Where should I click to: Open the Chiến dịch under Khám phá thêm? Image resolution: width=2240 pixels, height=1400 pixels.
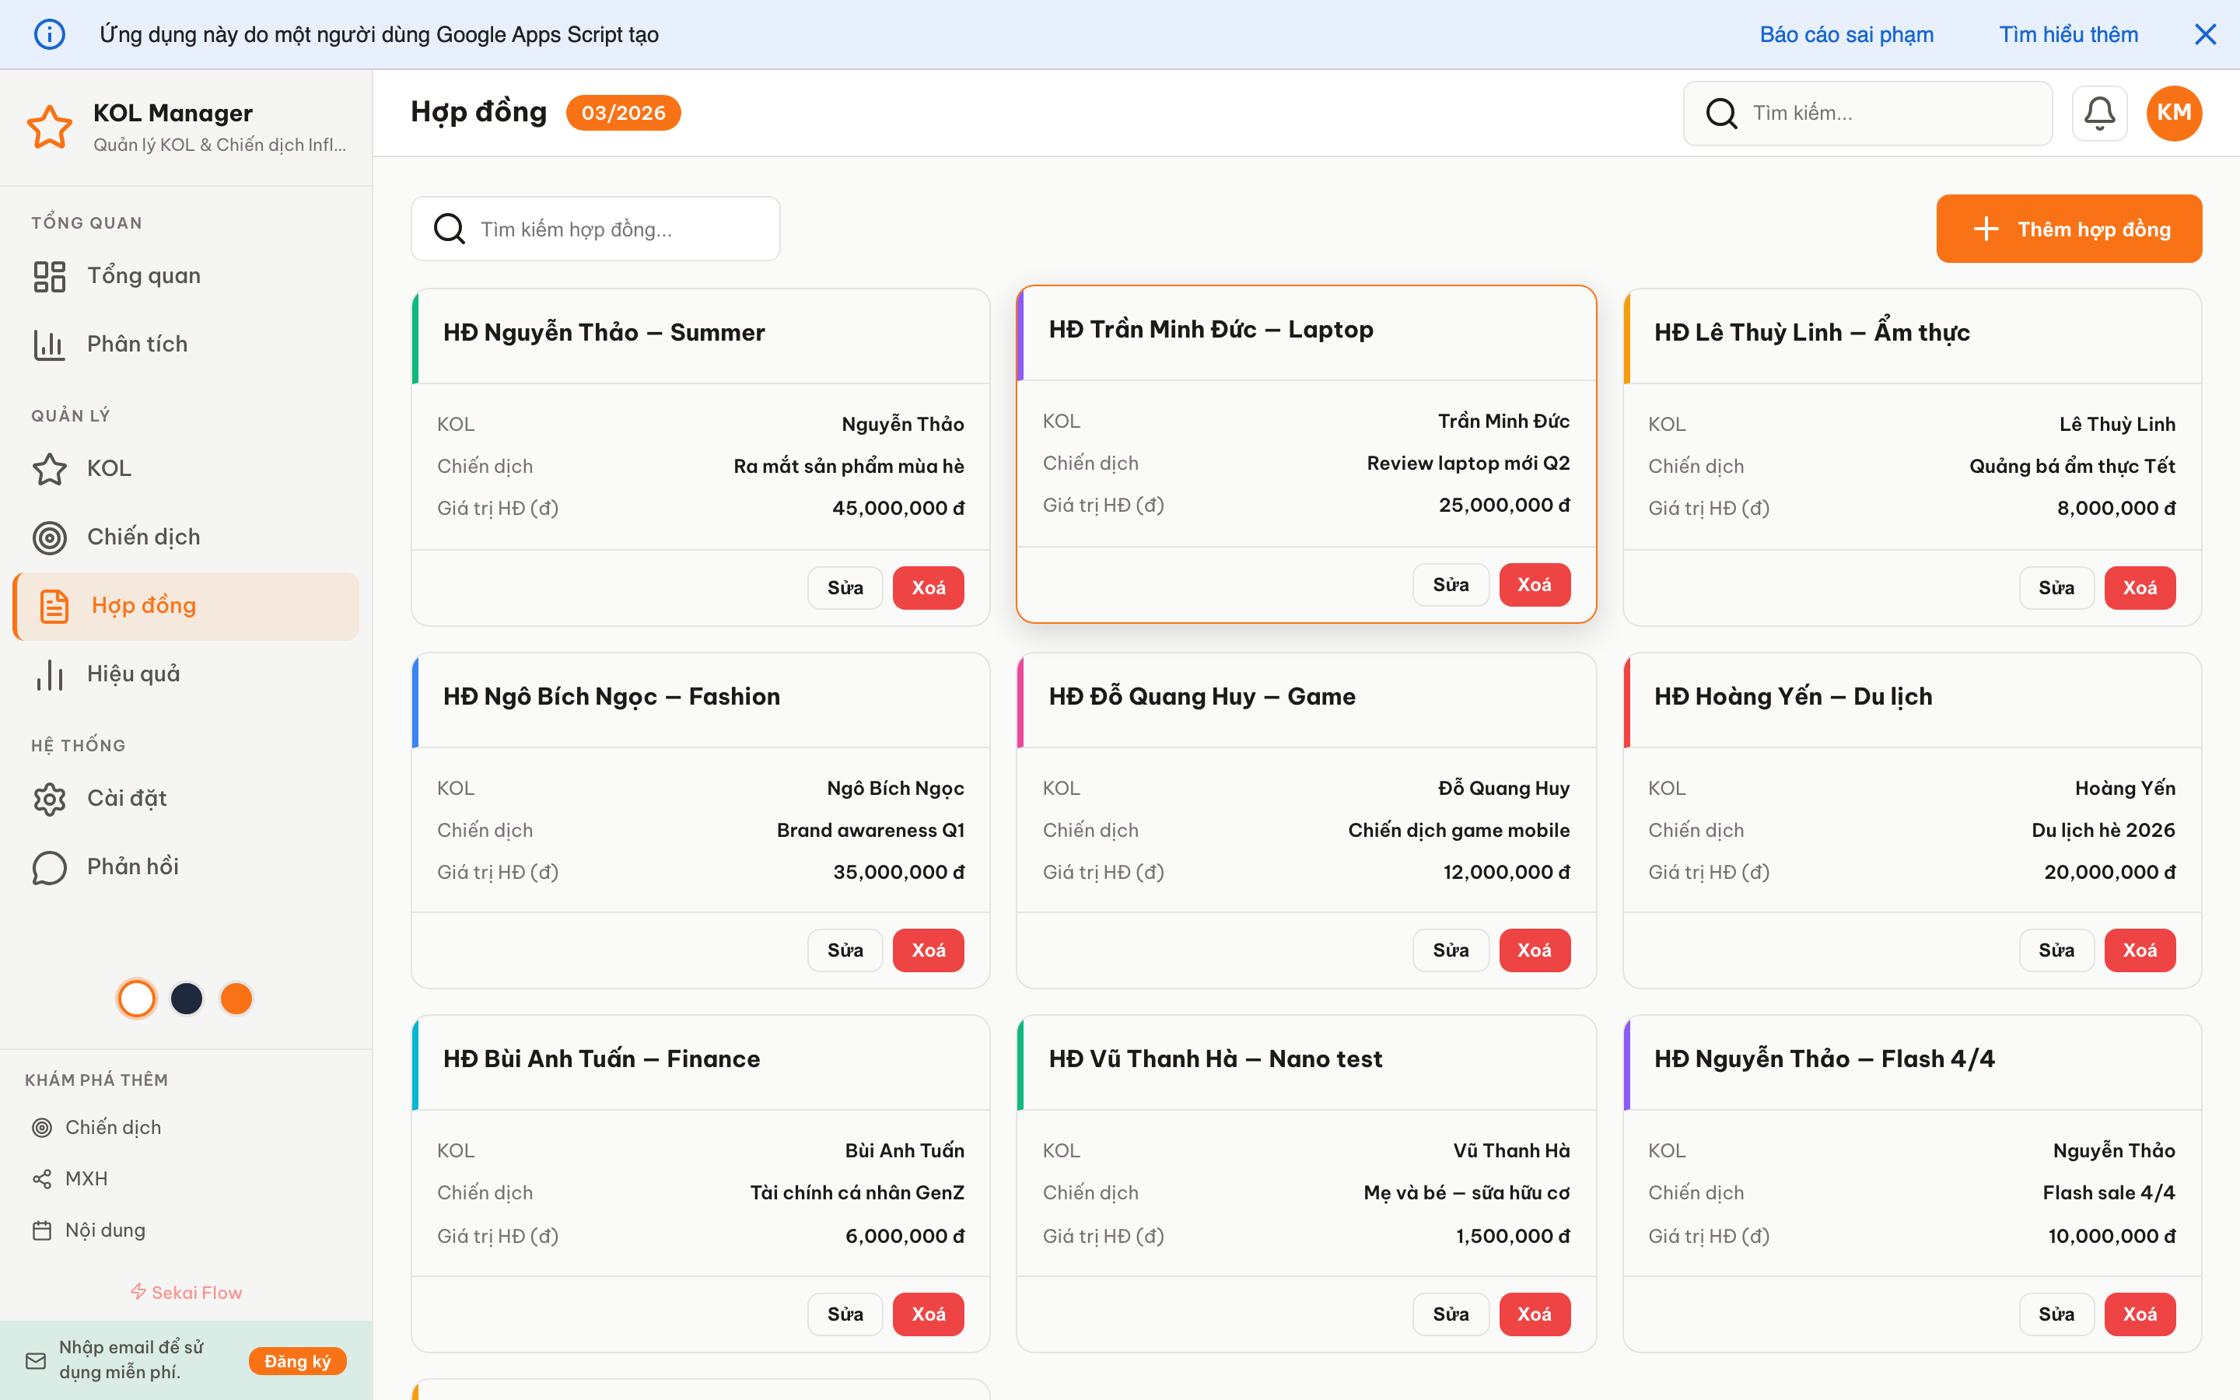pos(115,1127)
